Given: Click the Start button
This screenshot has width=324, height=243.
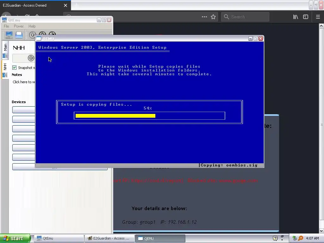Looking at the screenshot, I should (x=15, y=238).
